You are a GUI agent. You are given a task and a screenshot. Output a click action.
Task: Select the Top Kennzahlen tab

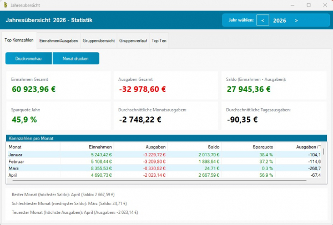[x=19, y=40]
